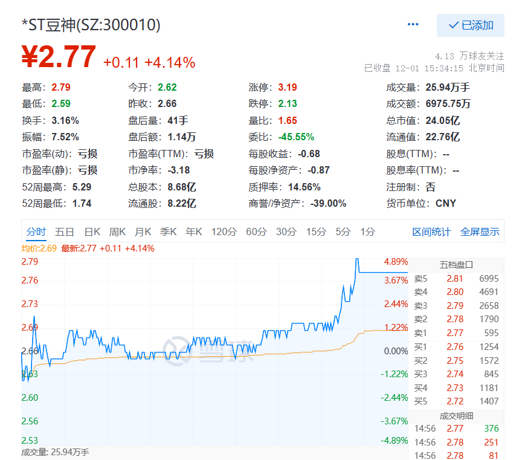Switch to 1分 interval chart
Image resolution: width=516 pixels, height=460 pixels.
[367, 232]
